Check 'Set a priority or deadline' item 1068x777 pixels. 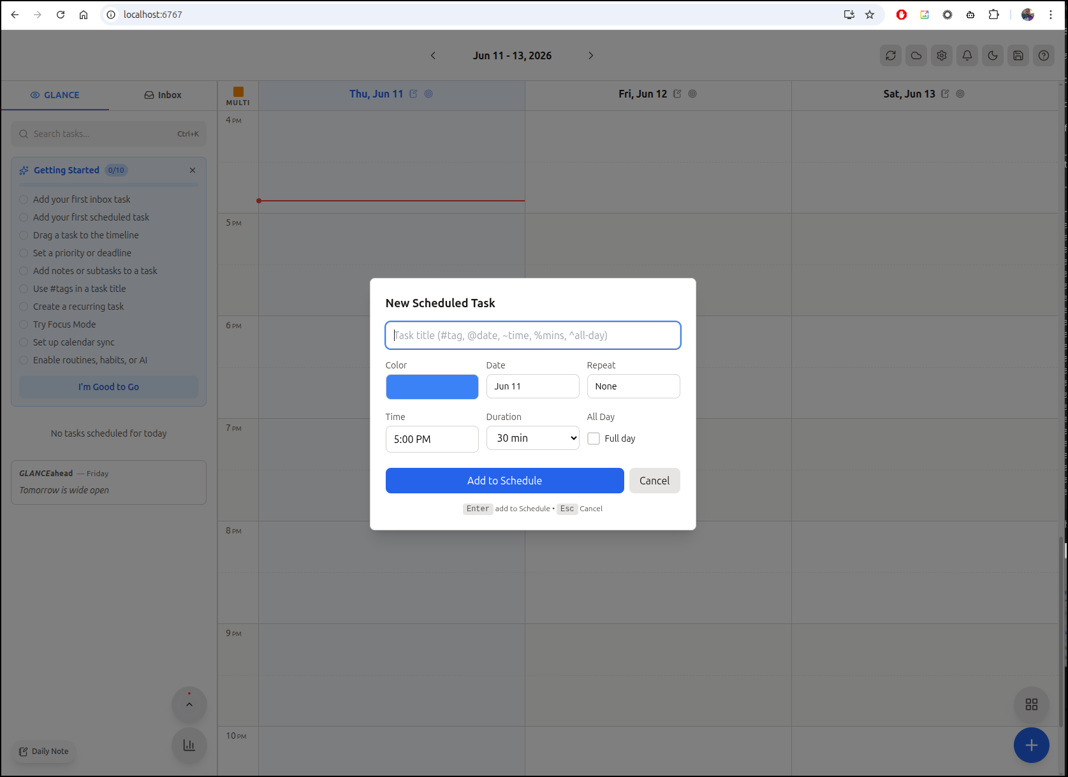pyautogui.click(x=24, y=253)
